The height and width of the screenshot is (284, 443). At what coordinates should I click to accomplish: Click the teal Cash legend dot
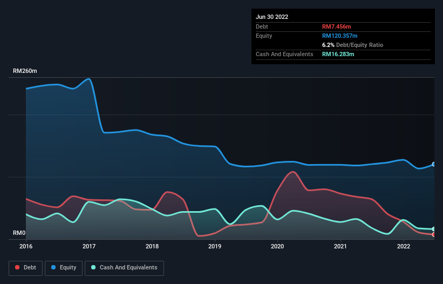click(x=93, y=267)
